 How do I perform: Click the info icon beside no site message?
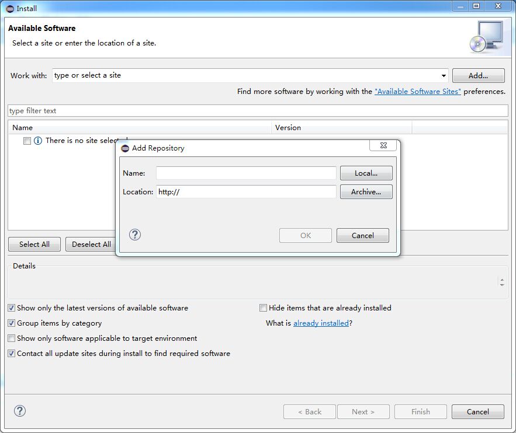pos(38,141)
